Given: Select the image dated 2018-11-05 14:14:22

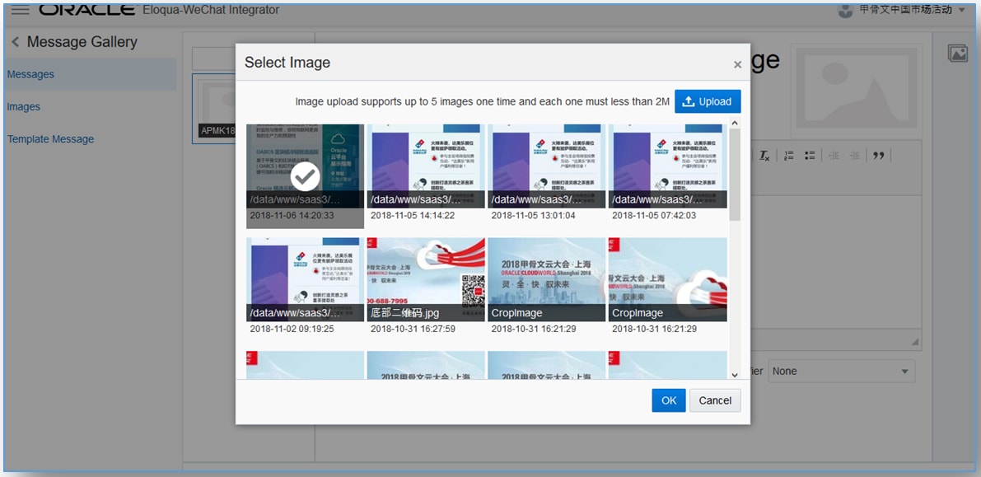Looking at the screenshot, I should coord(426,166).
